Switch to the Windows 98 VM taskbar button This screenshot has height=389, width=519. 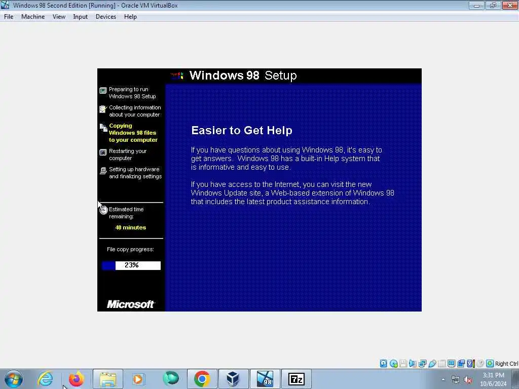[265, 379]
